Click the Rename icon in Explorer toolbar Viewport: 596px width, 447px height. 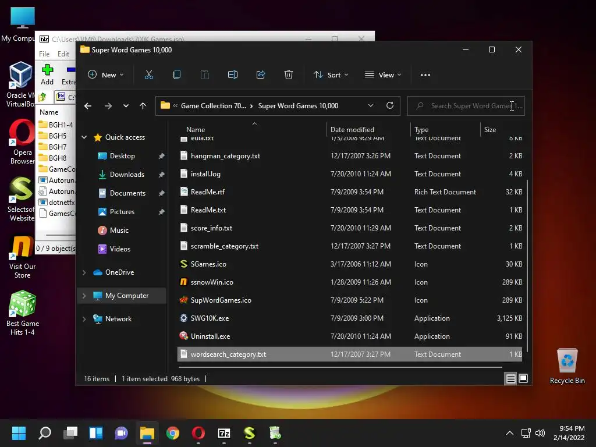coord(233,75)
